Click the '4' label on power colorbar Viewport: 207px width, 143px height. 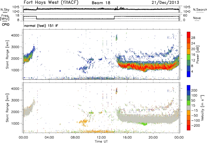[x=192, y=71]
